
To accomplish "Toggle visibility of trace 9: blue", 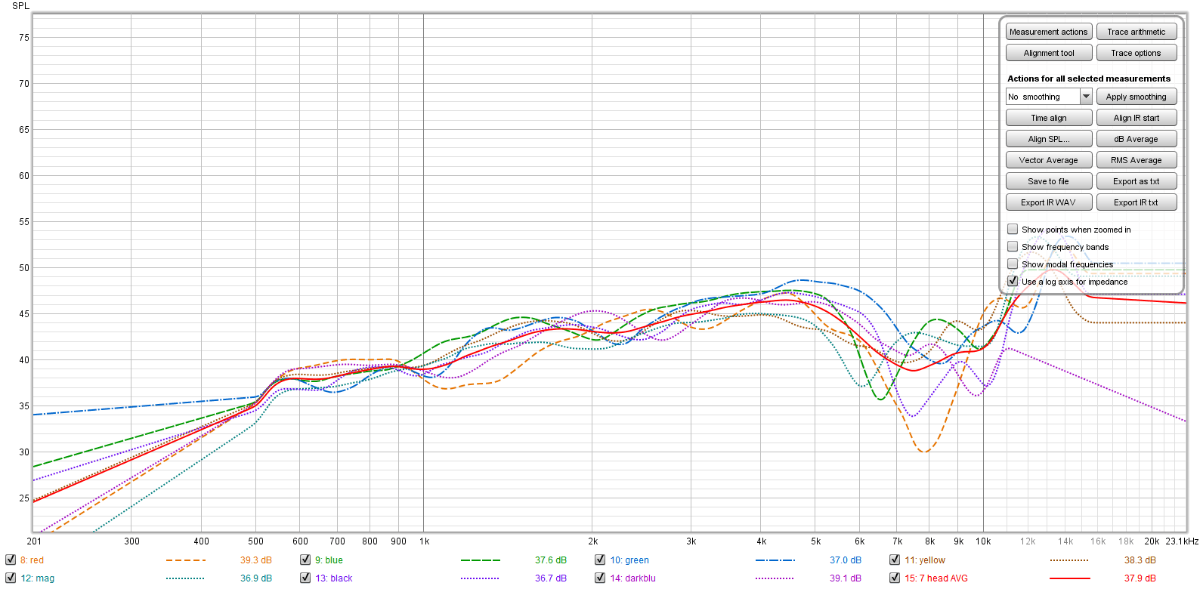I will 305,560.
